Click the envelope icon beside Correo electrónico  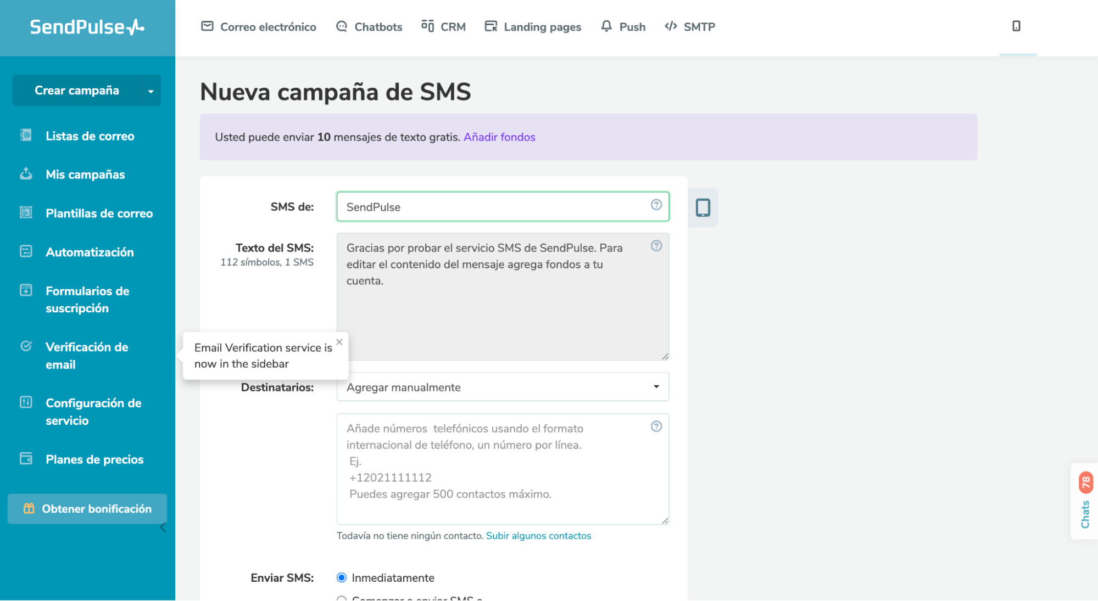click(207, 26)
